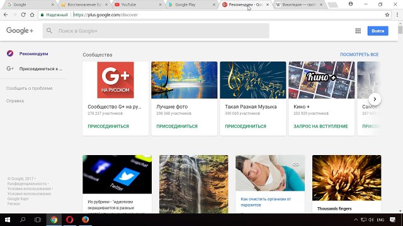Close the YouTube tab
The image size is (403, 226).
[x=160, y=4]
